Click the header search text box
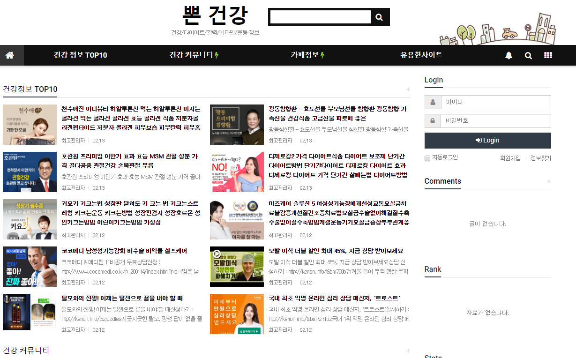This screenshot has height=358, width=576. point(321,17)
